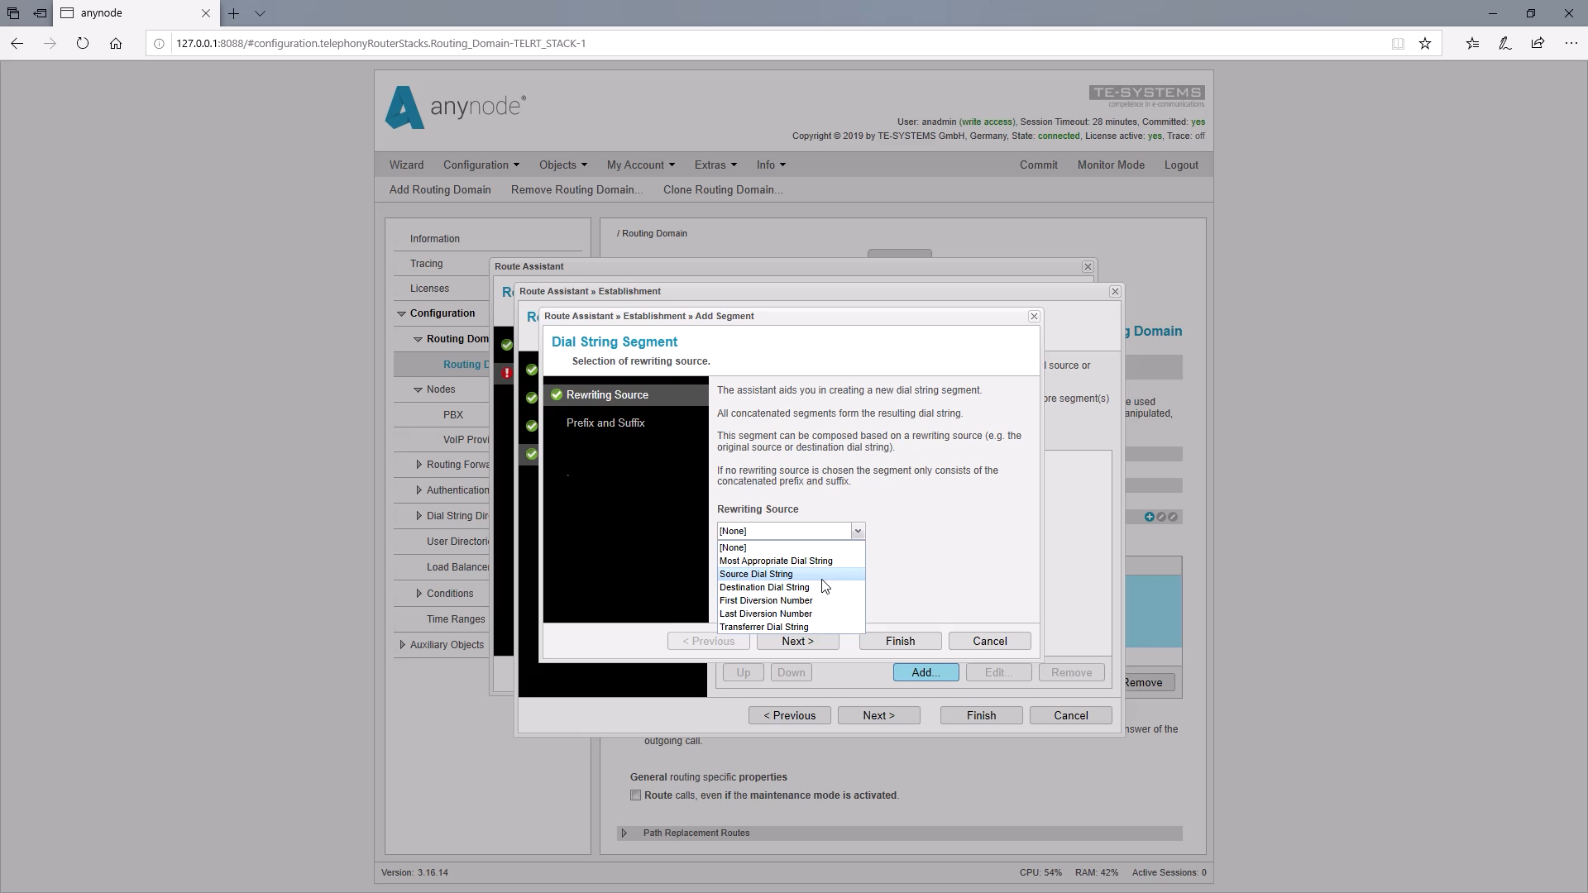Screen dimensions: 1588x893
Task: Choose Transferrer Dial String option
Action: [x=791, y=627]
